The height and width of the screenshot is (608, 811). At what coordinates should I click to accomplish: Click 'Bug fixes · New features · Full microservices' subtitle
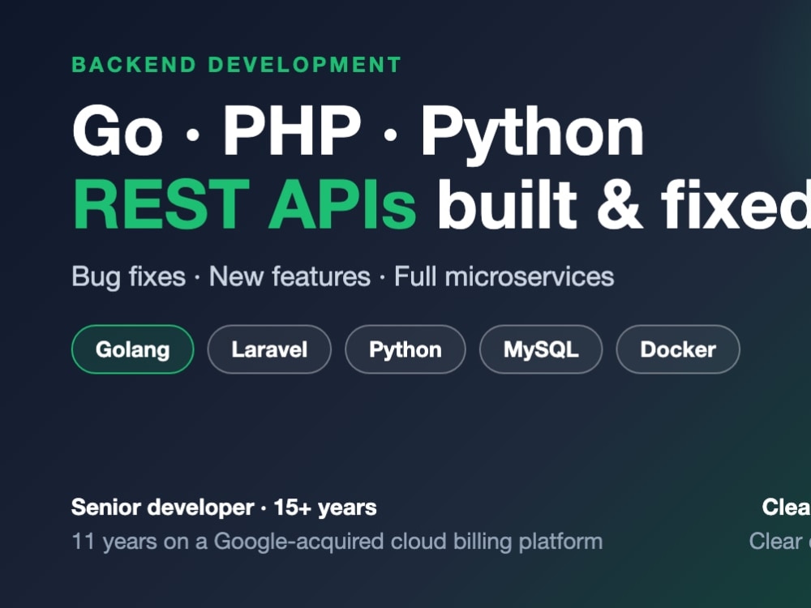tap(342, 276)
